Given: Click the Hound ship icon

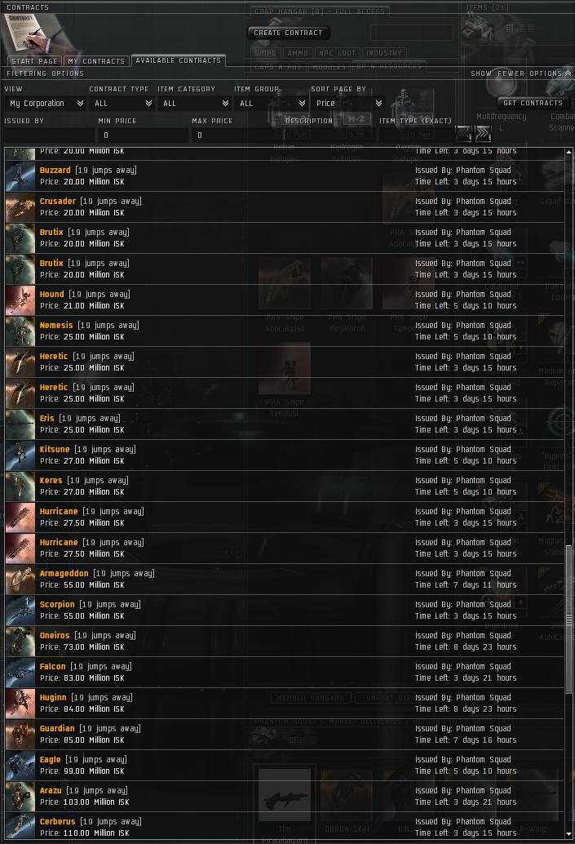Looking at the screenshot, I should 20,300.
